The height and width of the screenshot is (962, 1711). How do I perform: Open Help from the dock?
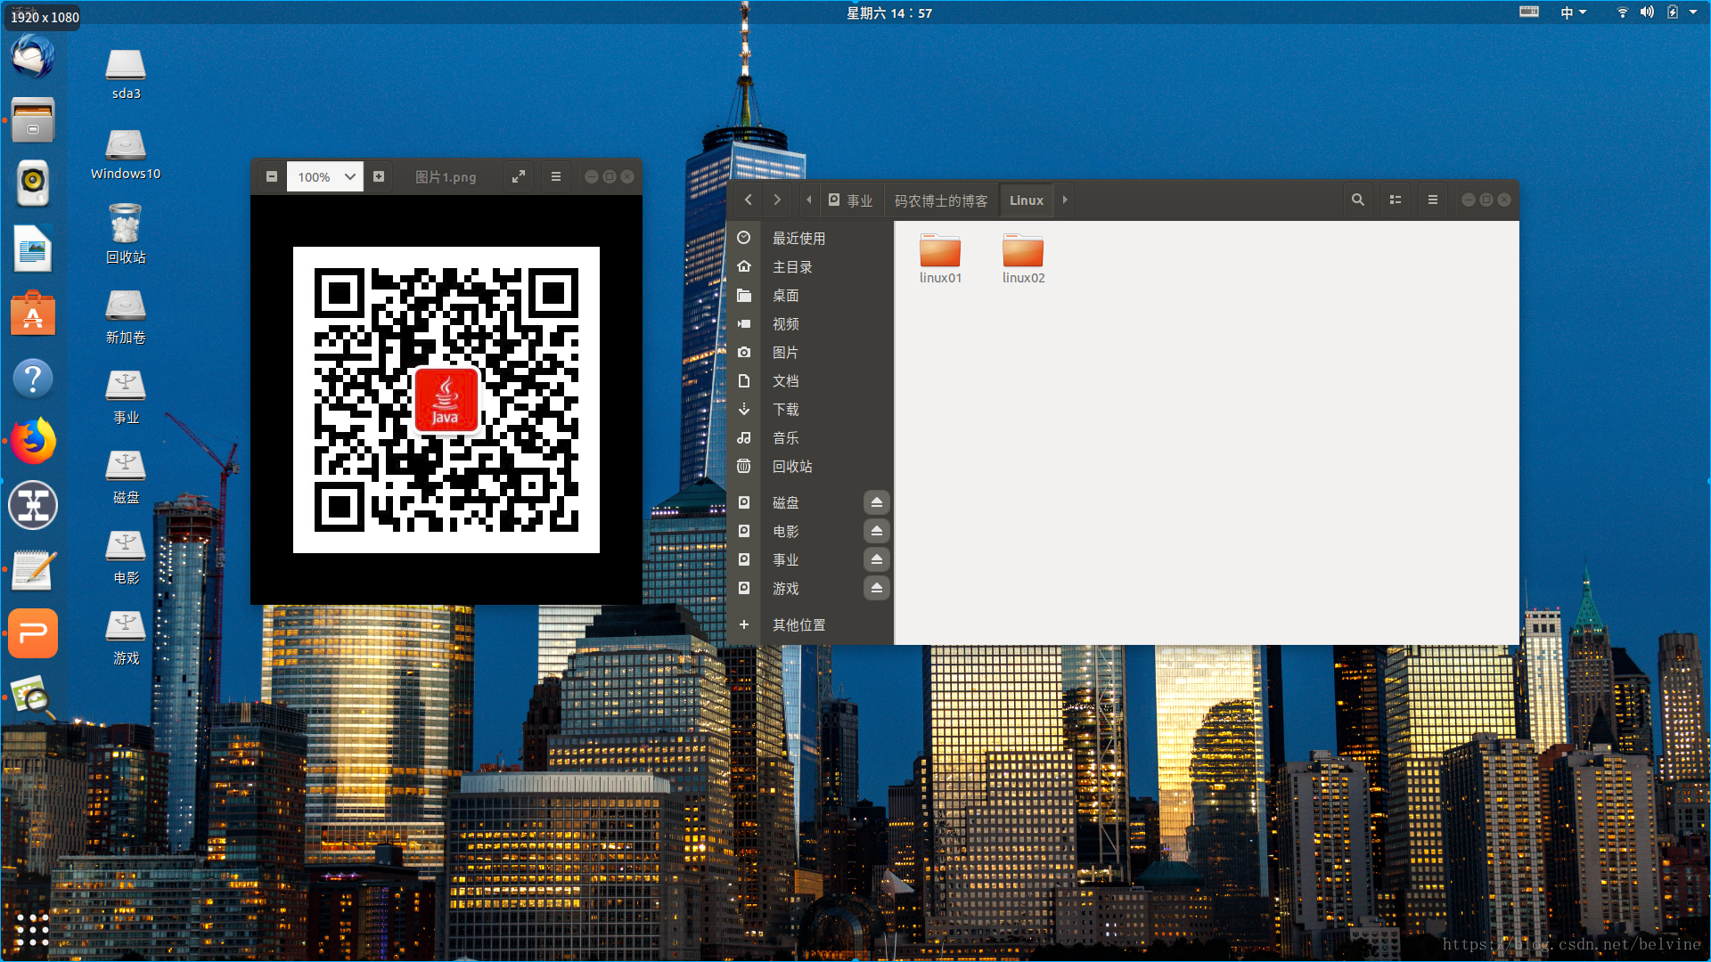click(33, 379)
